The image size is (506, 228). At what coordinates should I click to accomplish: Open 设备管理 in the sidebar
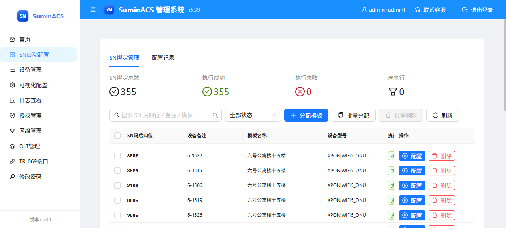38,70
